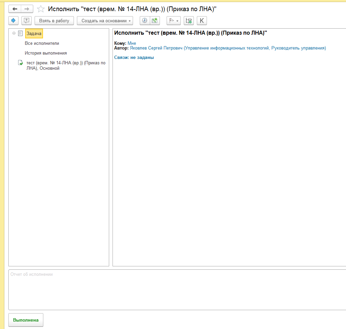Select the 'тест (врем. № 14-ЛНА)' document item

pyautogui.click(x=66, y=65)
